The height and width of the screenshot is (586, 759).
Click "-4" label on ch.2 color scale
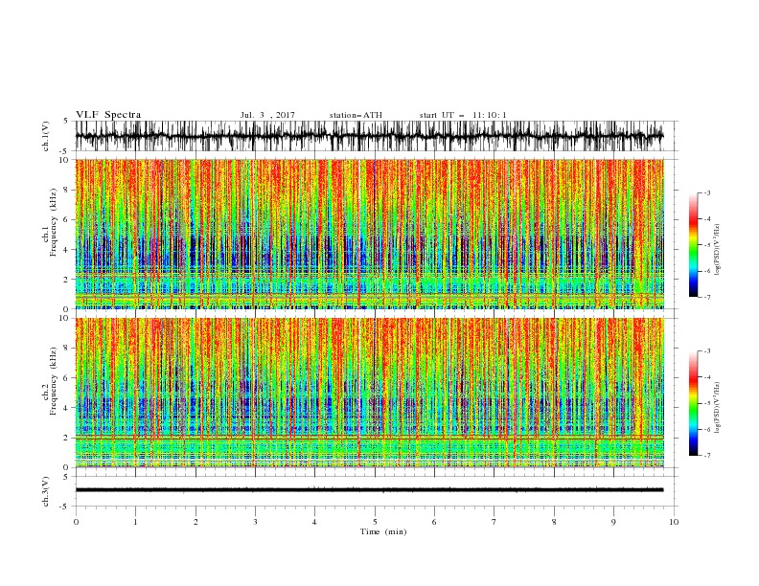707,377
